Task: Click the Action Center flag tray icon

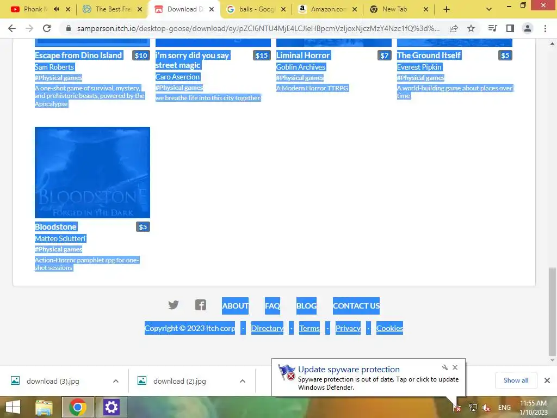Action: click(457, 407)
